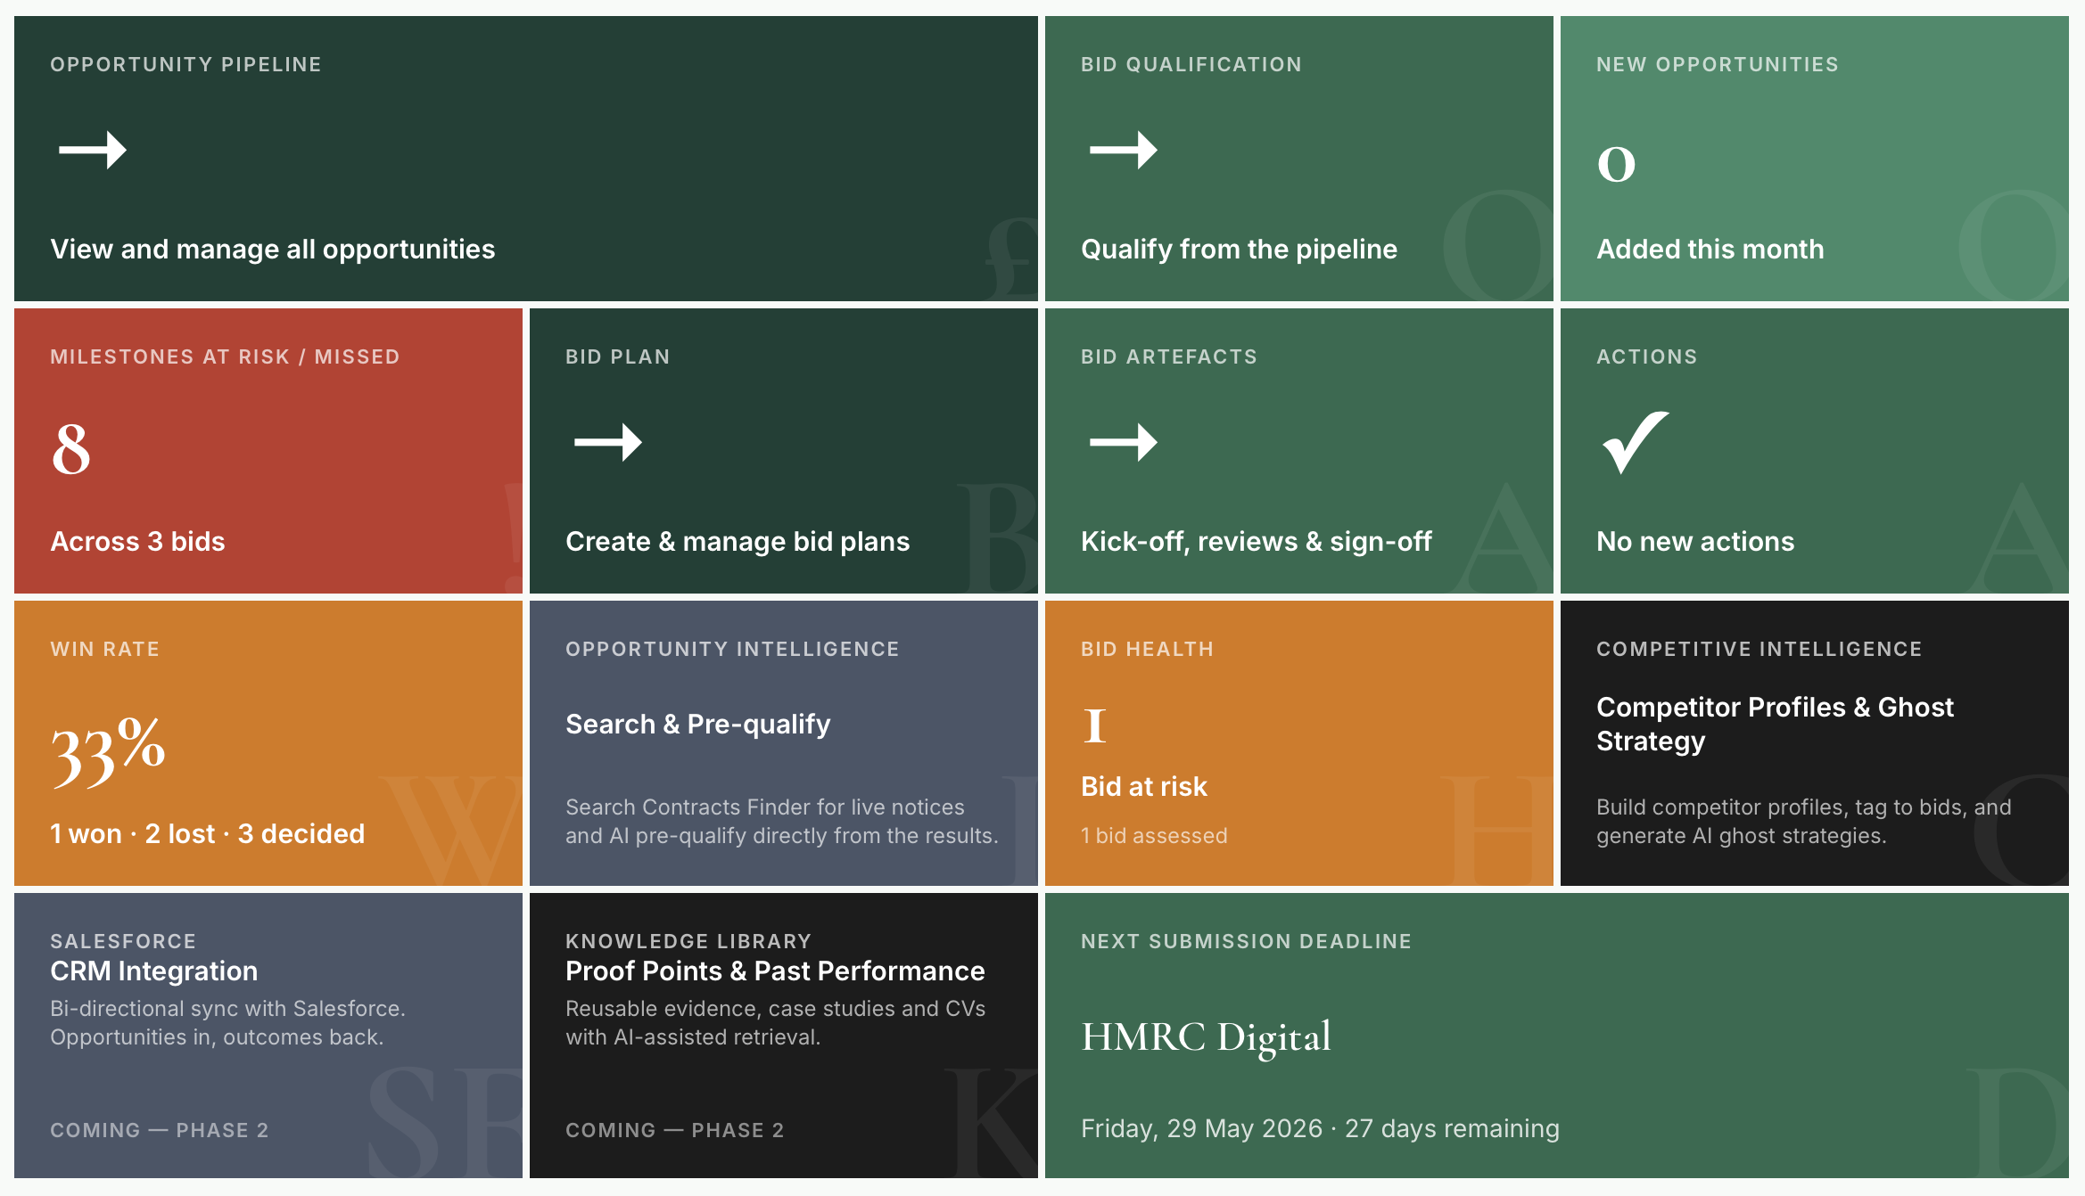Click the 33% win rate figure
The image size is (2085, 1196).
click(x=108, y=751)
